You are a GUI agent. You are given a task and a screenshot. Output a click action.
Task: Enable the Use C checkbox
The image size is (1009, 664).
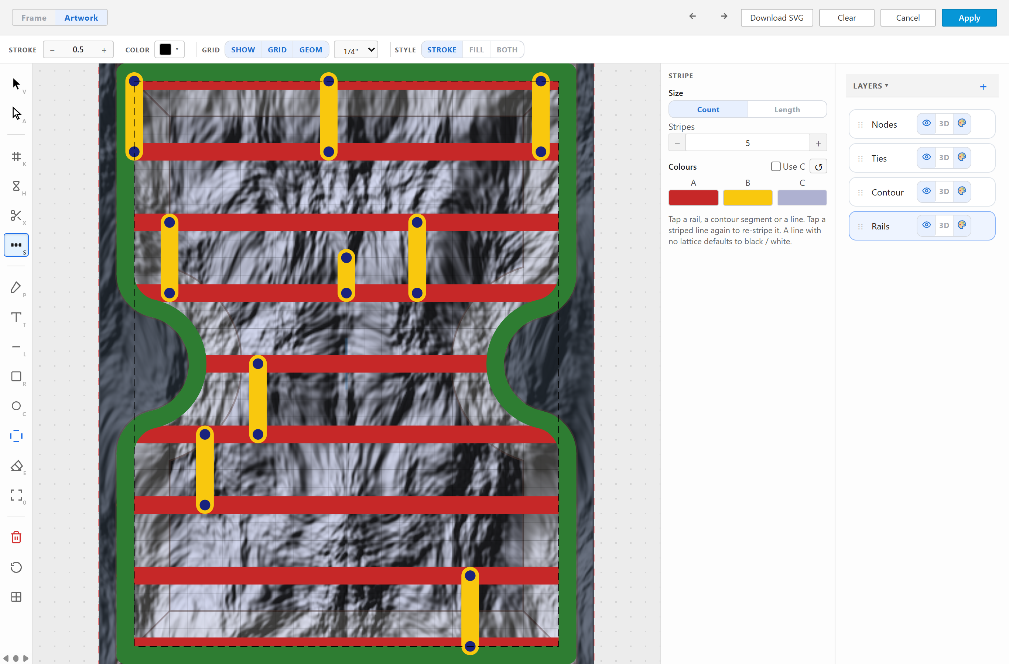coord(776,166)
